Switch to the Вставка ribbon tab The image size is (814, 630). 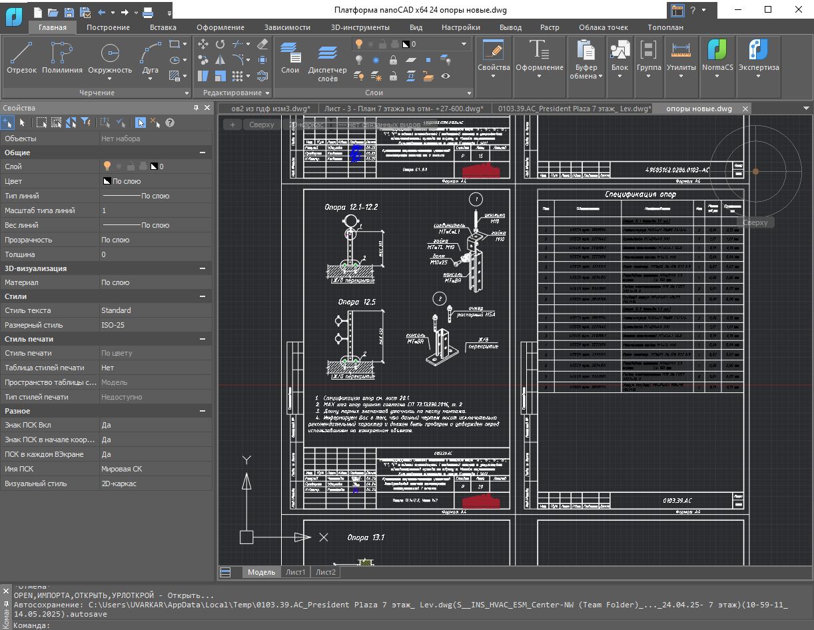tap(163, 27)
